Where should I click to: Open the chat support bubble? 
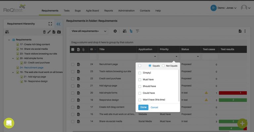9,123
